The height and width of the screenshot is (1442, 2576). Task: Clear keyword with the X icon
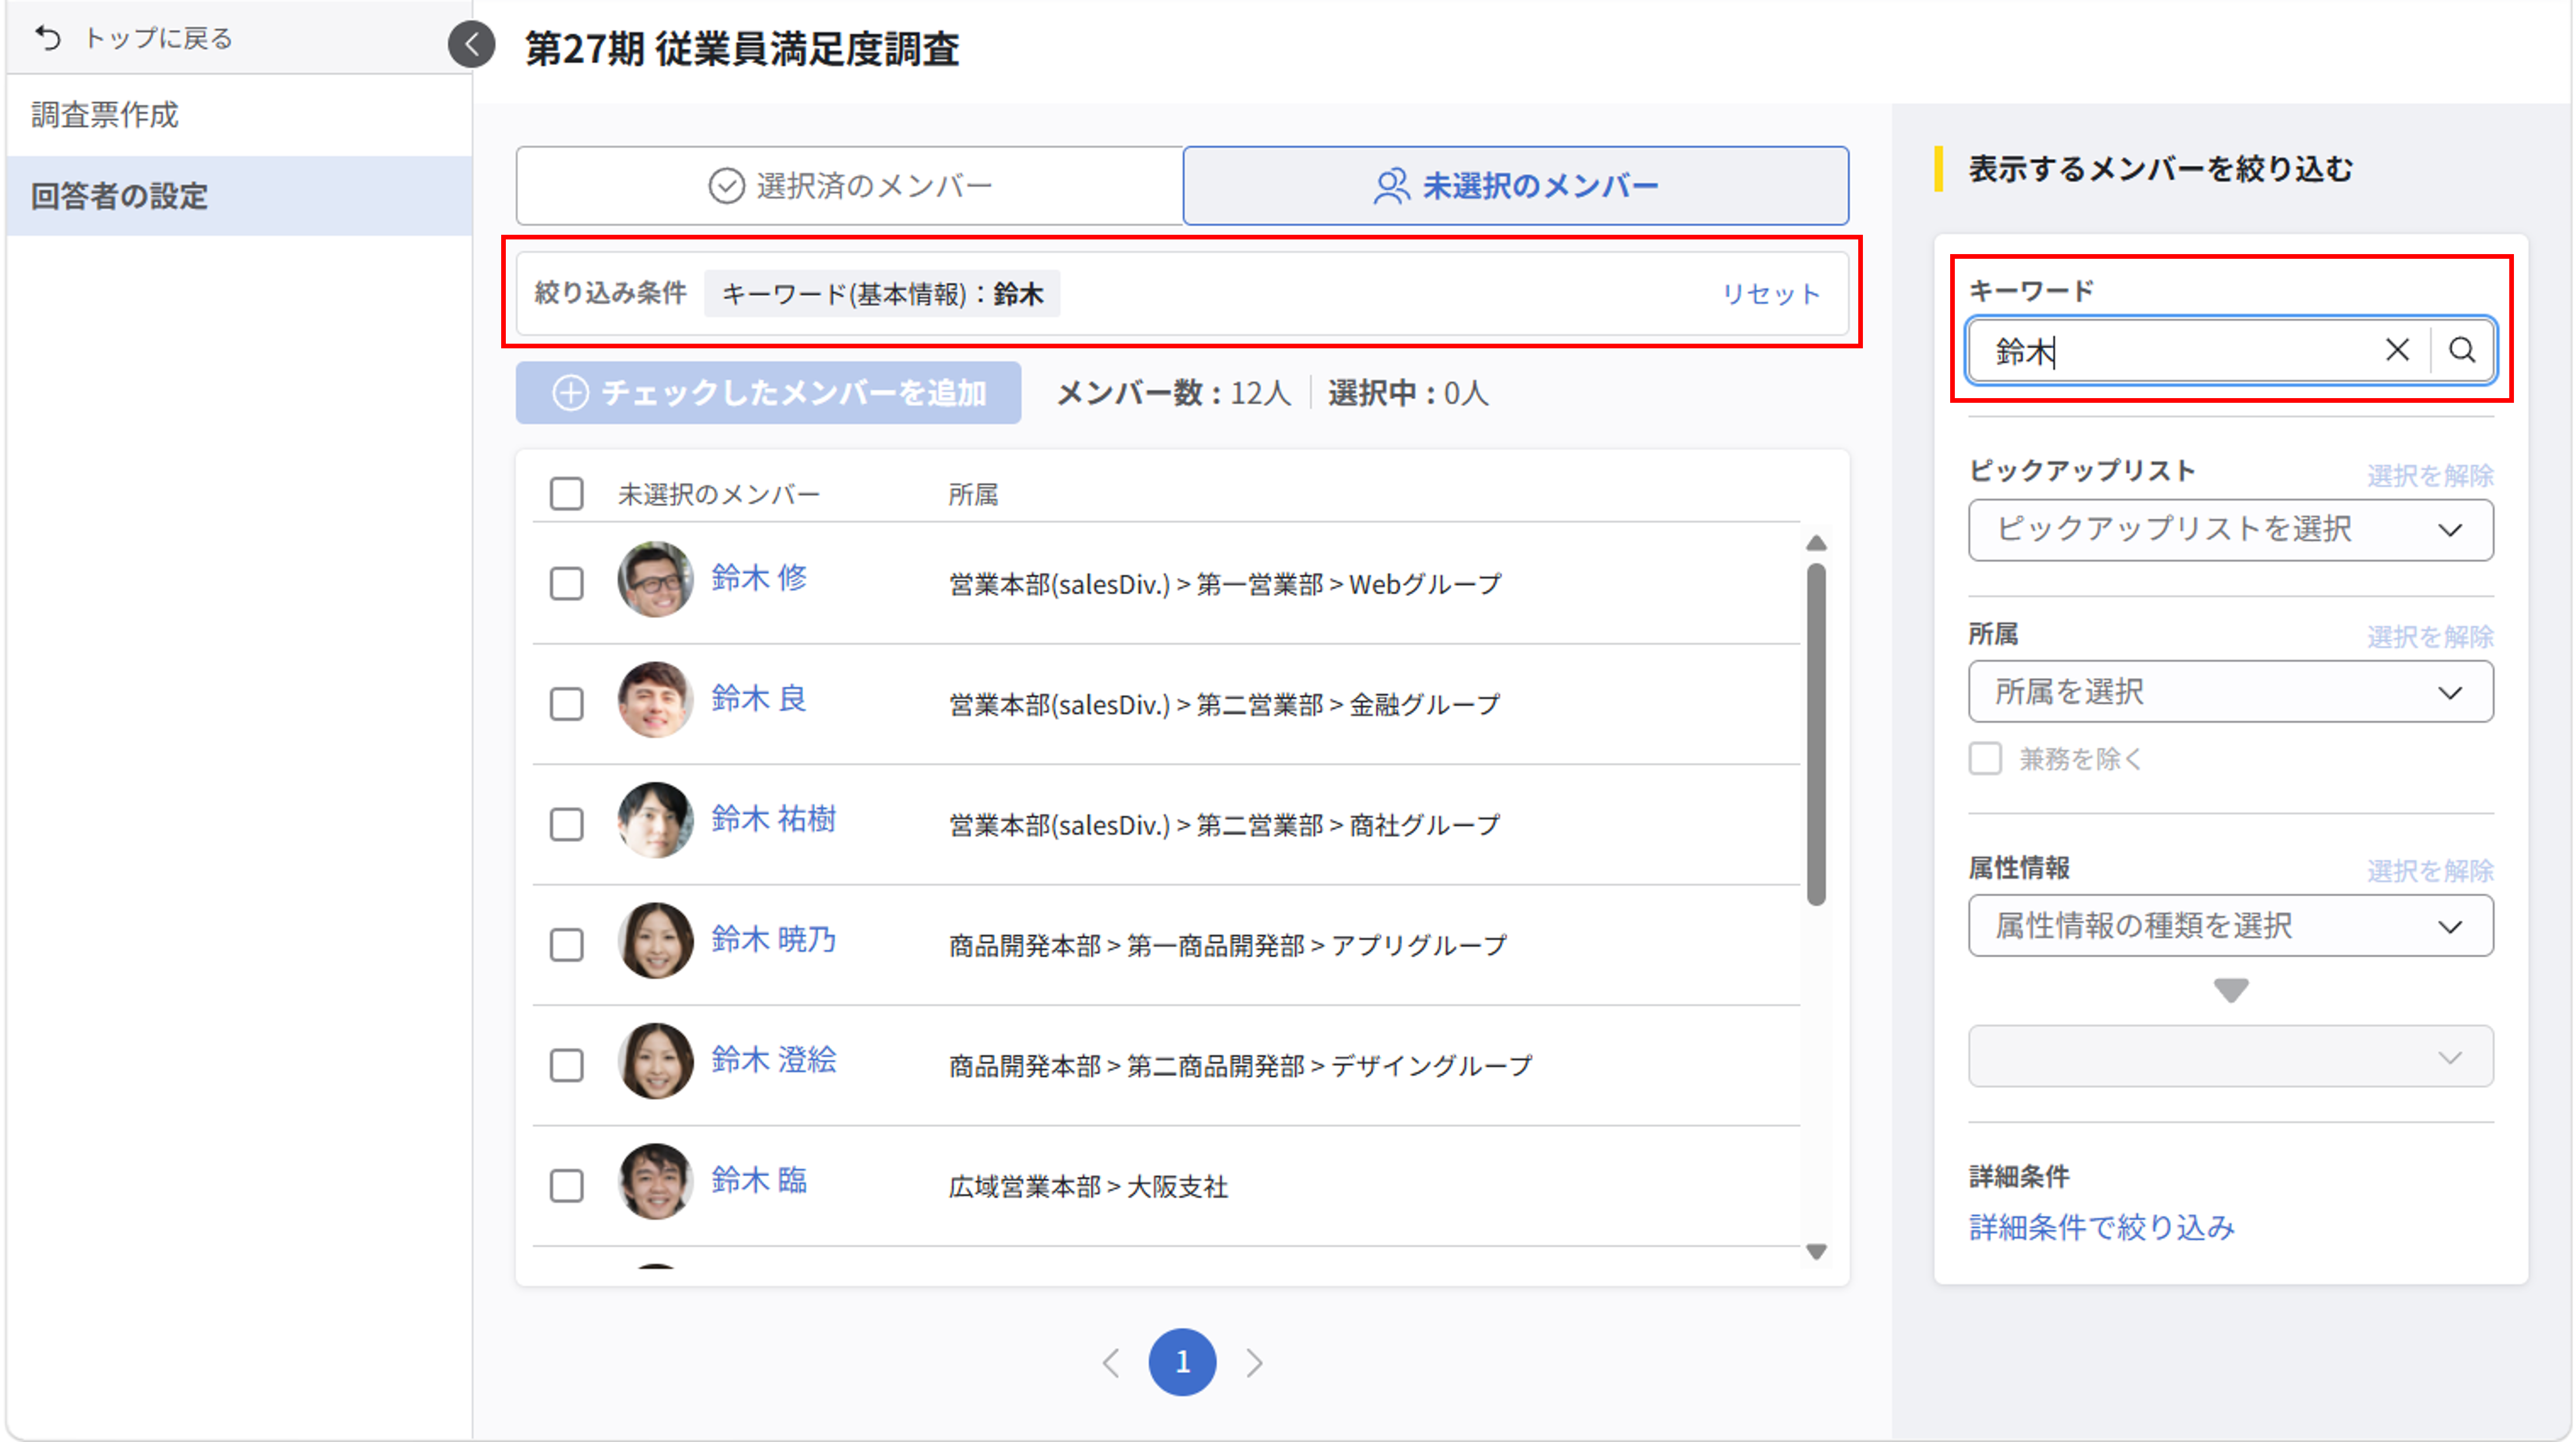2397,350
